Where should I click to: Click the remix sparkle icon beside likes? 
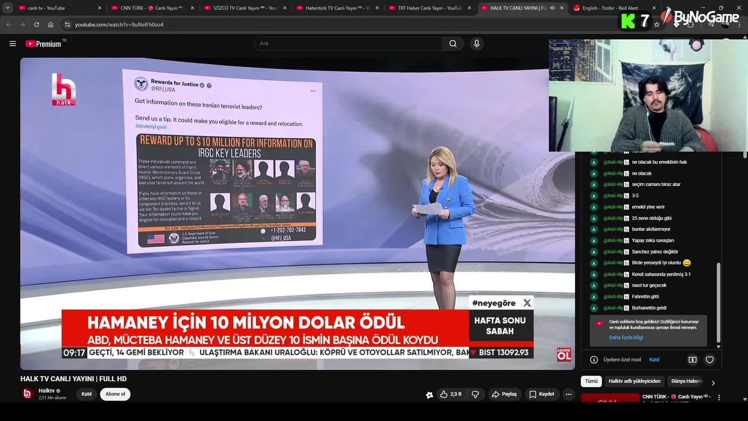pos(430,395)
